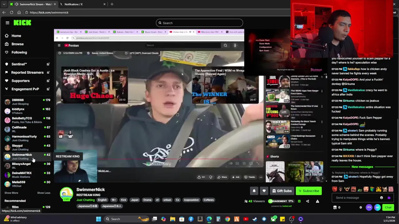This screenshot has width=399, height=224.
Task: Open Slaygul channel in sidebar
Action: 27,147
